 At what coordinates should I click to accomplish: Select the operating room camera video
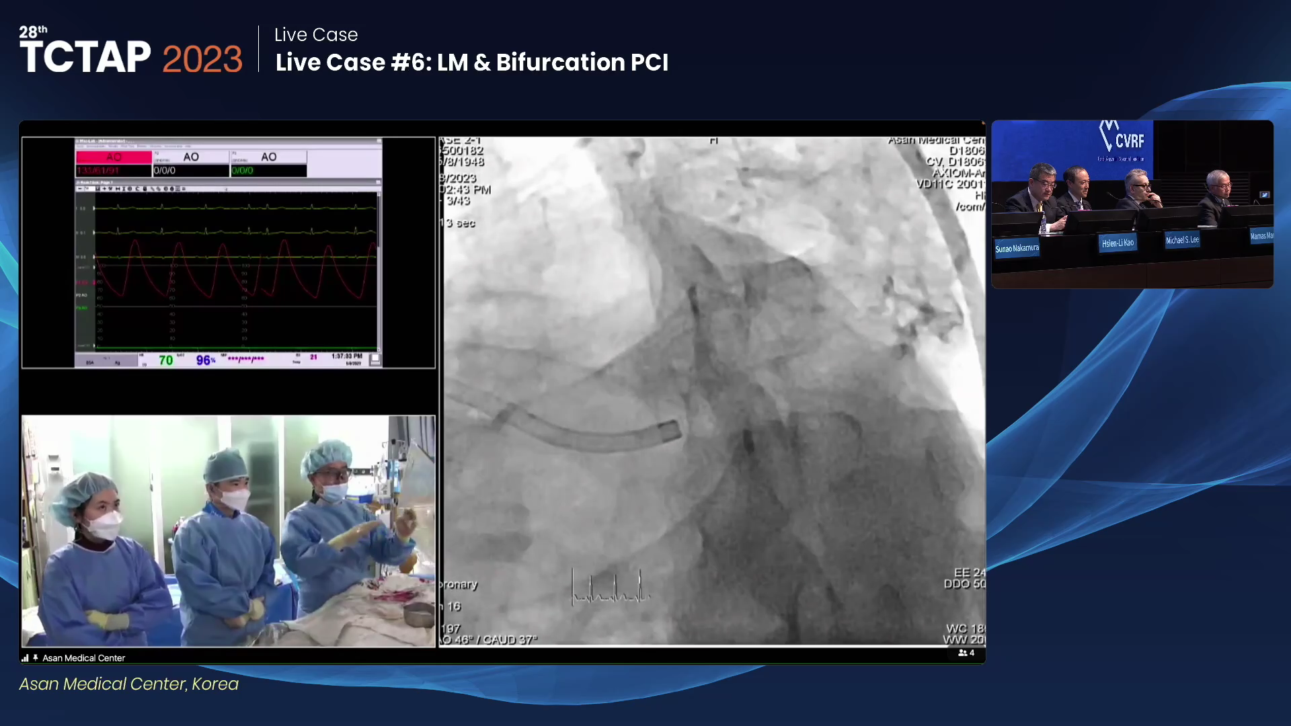[x=229, y=531]
